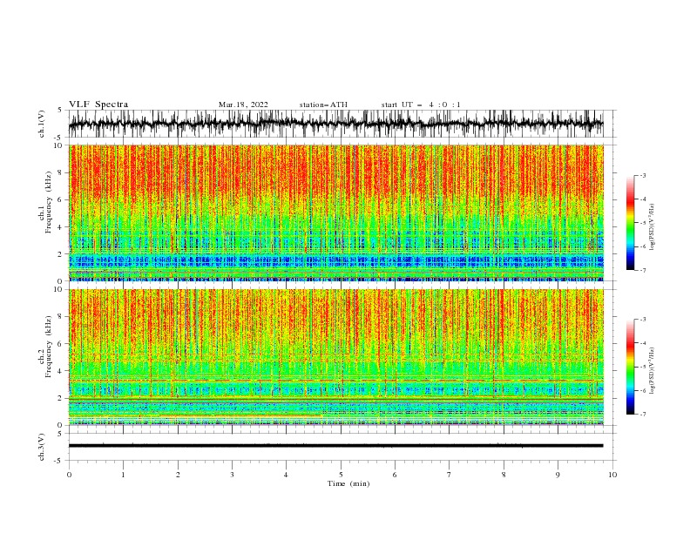Screen dimensions: 690x533
Task: Click time axis tick label "9"
Action: coord(558,475)
